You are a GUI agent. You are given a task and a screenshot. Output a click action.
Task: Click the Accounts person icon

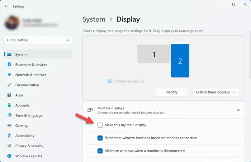pos(9,105)
